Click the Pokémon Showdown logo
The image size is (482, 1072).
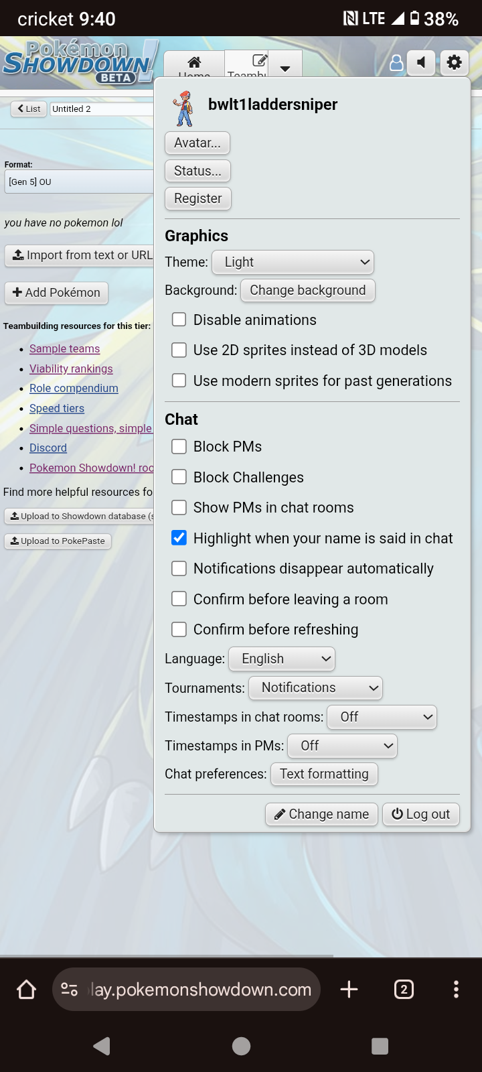pyautogui.click(x=80, y=62)
